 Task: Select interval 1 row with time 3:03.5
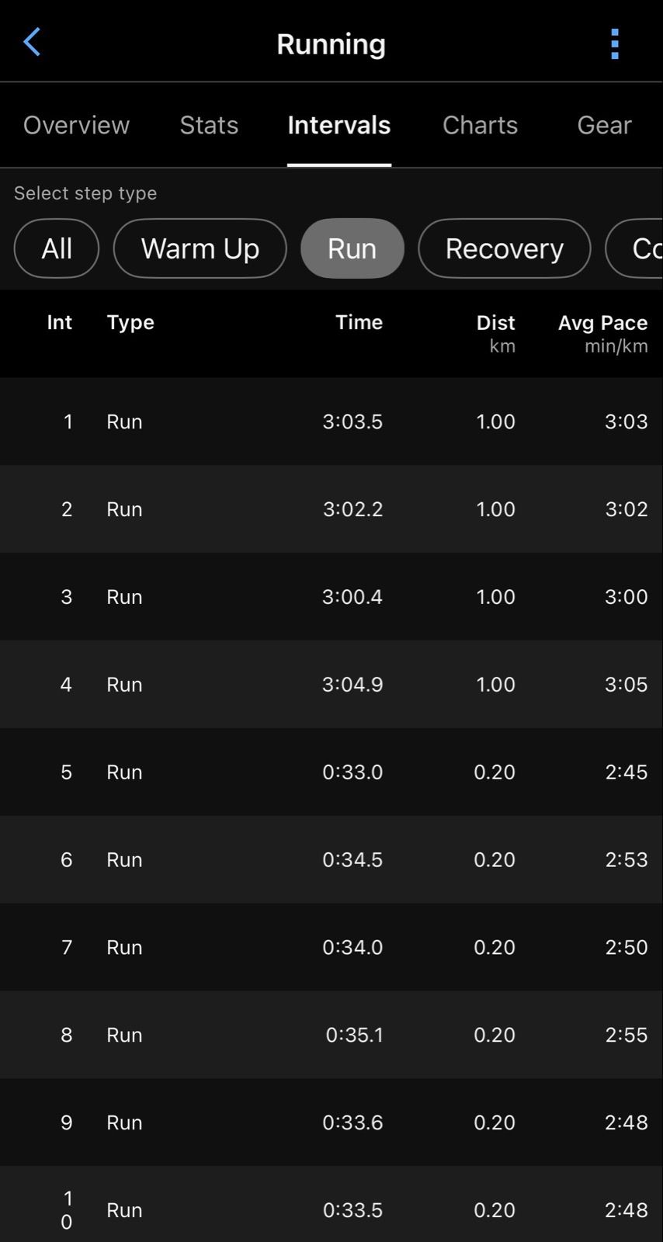point(331,422)
